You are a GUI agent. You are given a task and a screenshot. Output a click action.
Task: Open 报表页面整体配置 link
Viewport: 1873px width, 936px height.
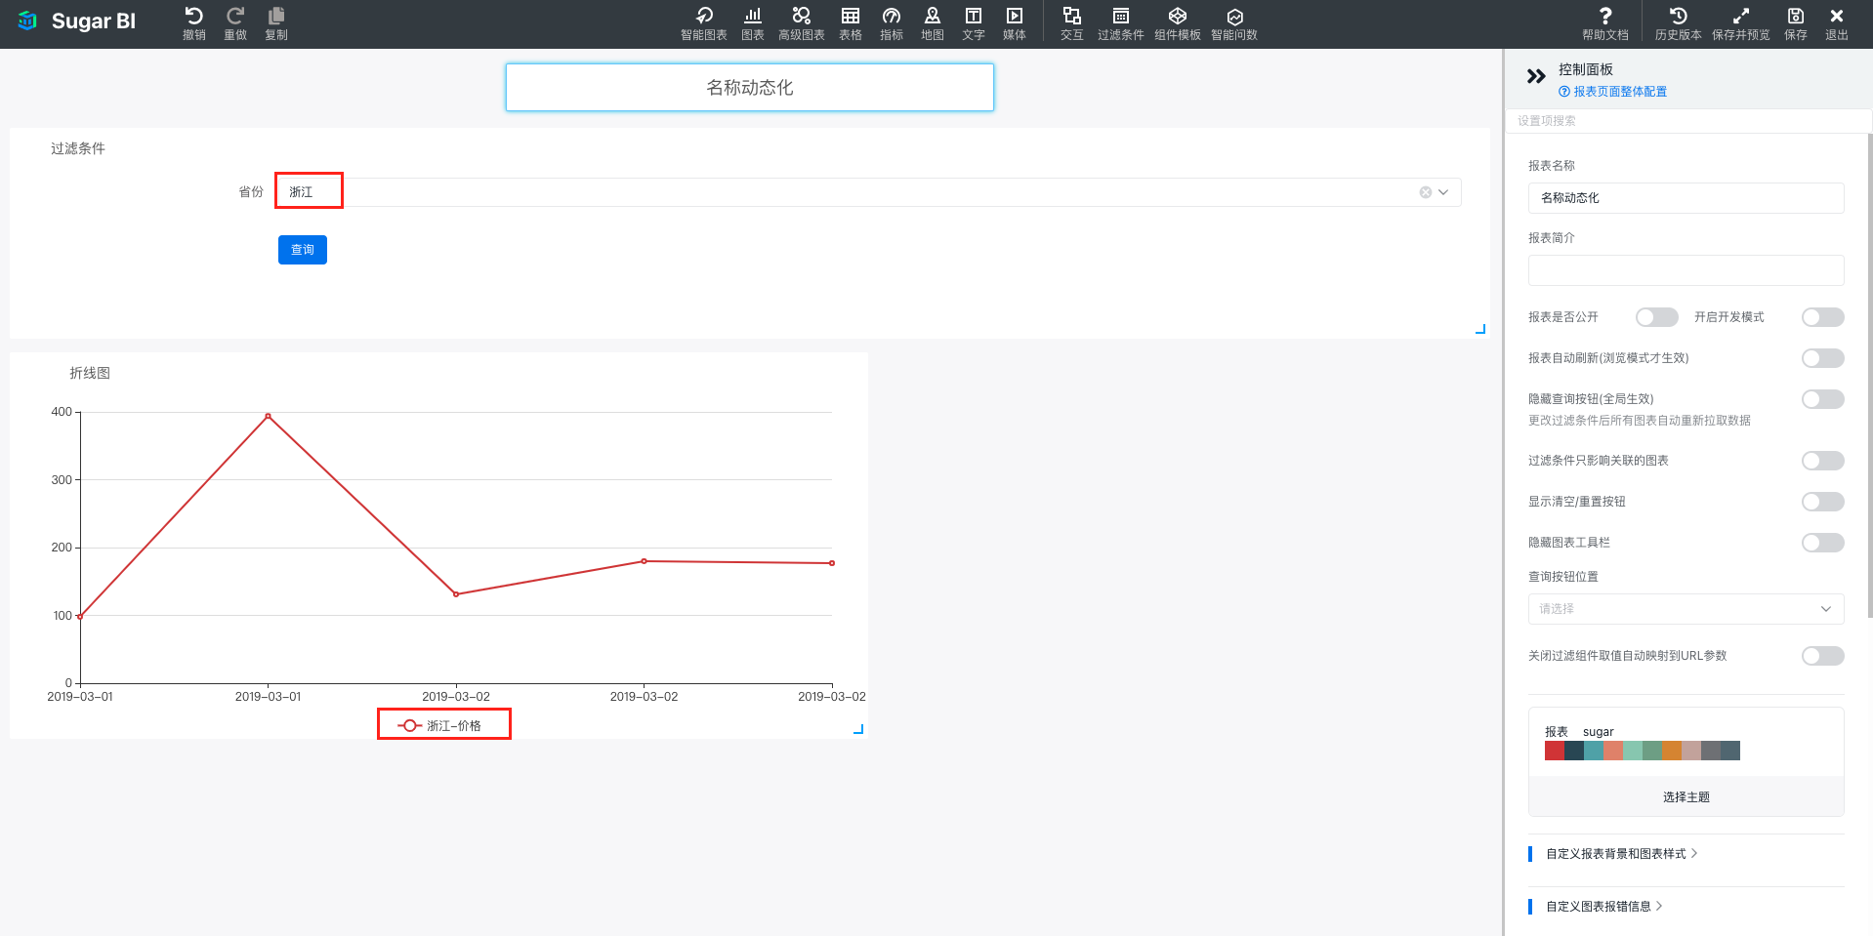point(1613,92)
